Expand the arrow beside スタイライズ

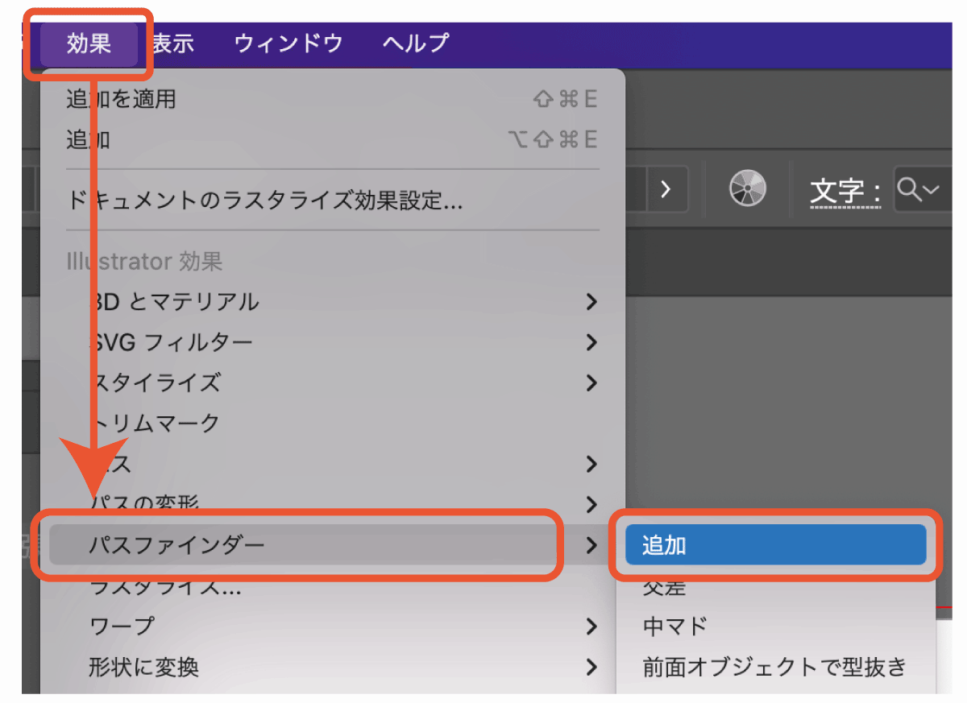click(x=592, y=383)
